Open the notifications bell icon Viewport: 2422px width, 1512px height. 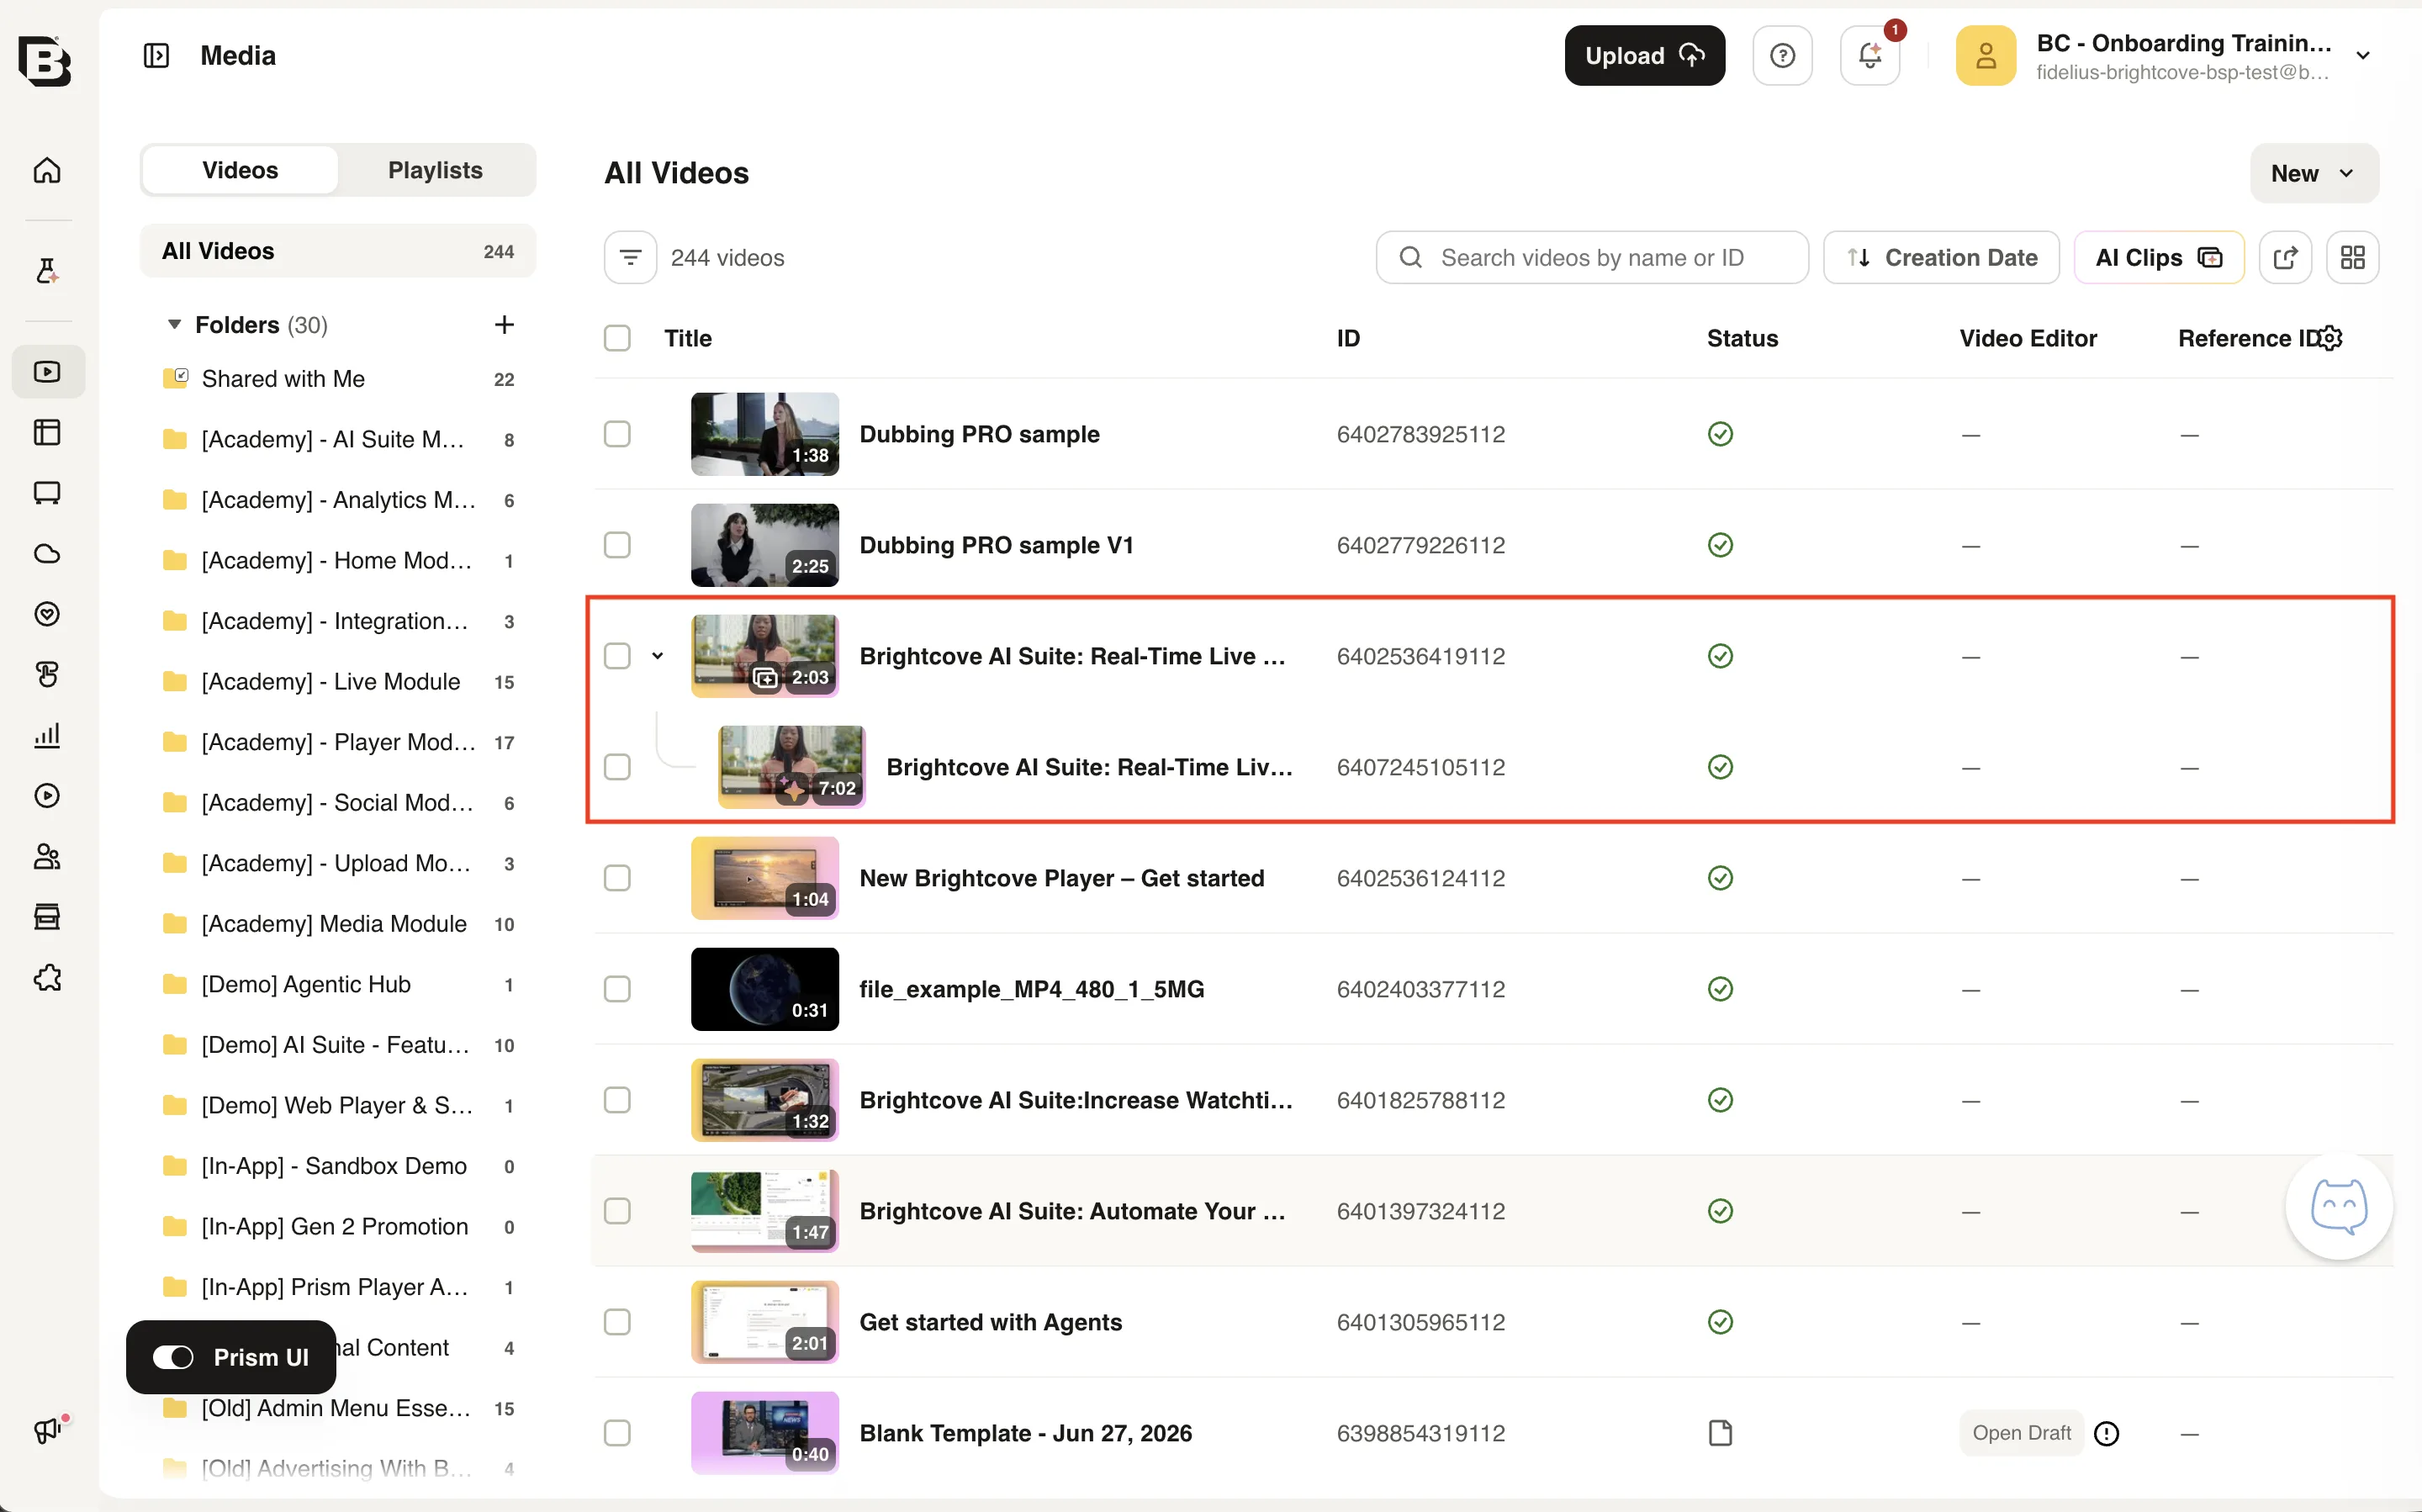pyautogui.click(x=1869, y=56)
